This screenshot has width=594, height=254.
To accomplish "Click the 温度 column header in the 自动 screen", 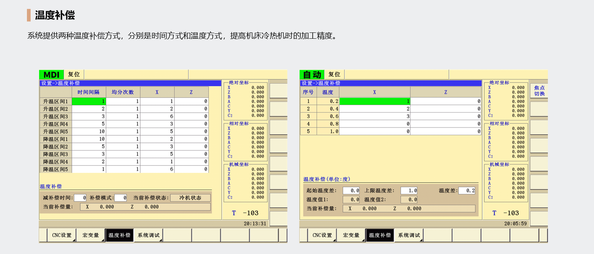I will point(328,92).
